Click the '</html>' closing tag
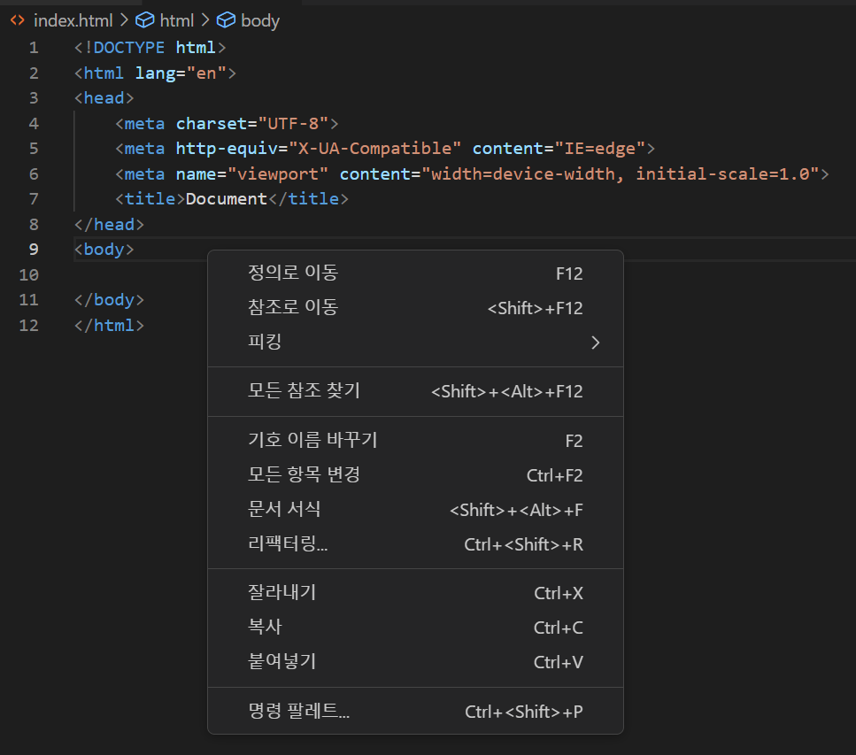The width and height of the screenshot is (856, 755). tap(109, 326)
